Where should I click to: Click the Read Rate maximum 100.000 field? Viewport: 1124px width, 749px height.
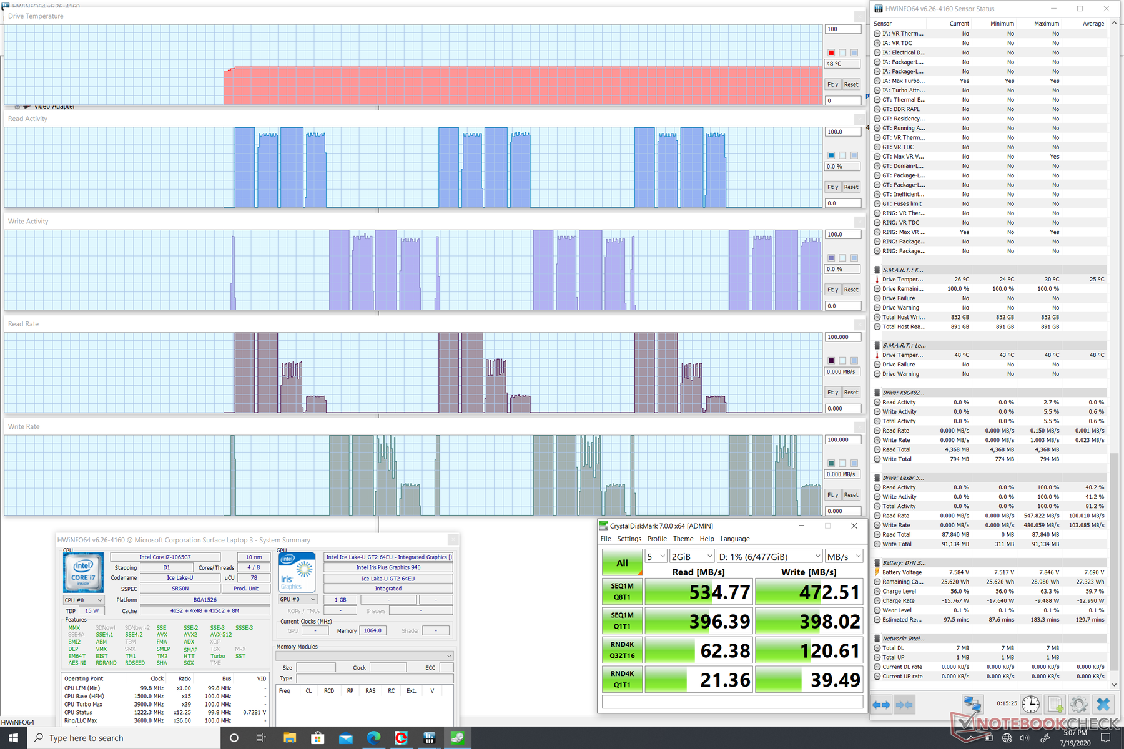843,337
